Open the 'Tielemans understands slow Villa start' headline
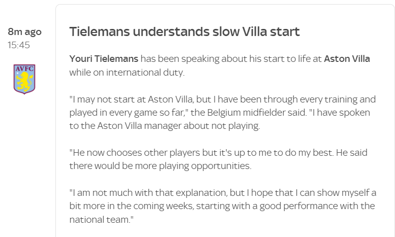 185,31
